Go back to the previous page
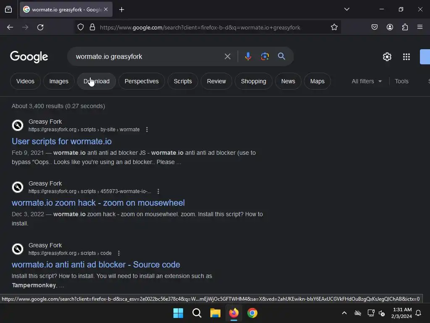Screen dimensions: 430x323 pyautogui.click(x=10, y=27)
